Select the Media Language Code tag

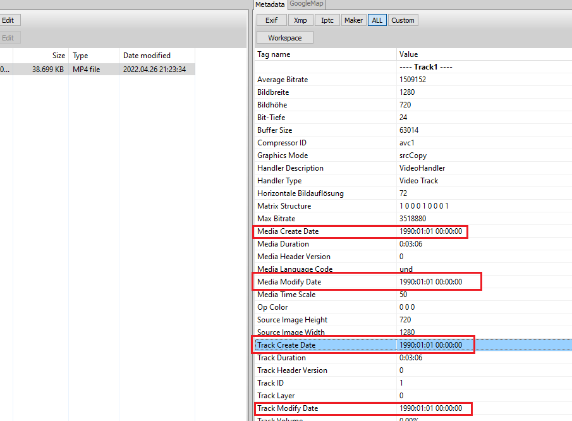tap(413, 269)
